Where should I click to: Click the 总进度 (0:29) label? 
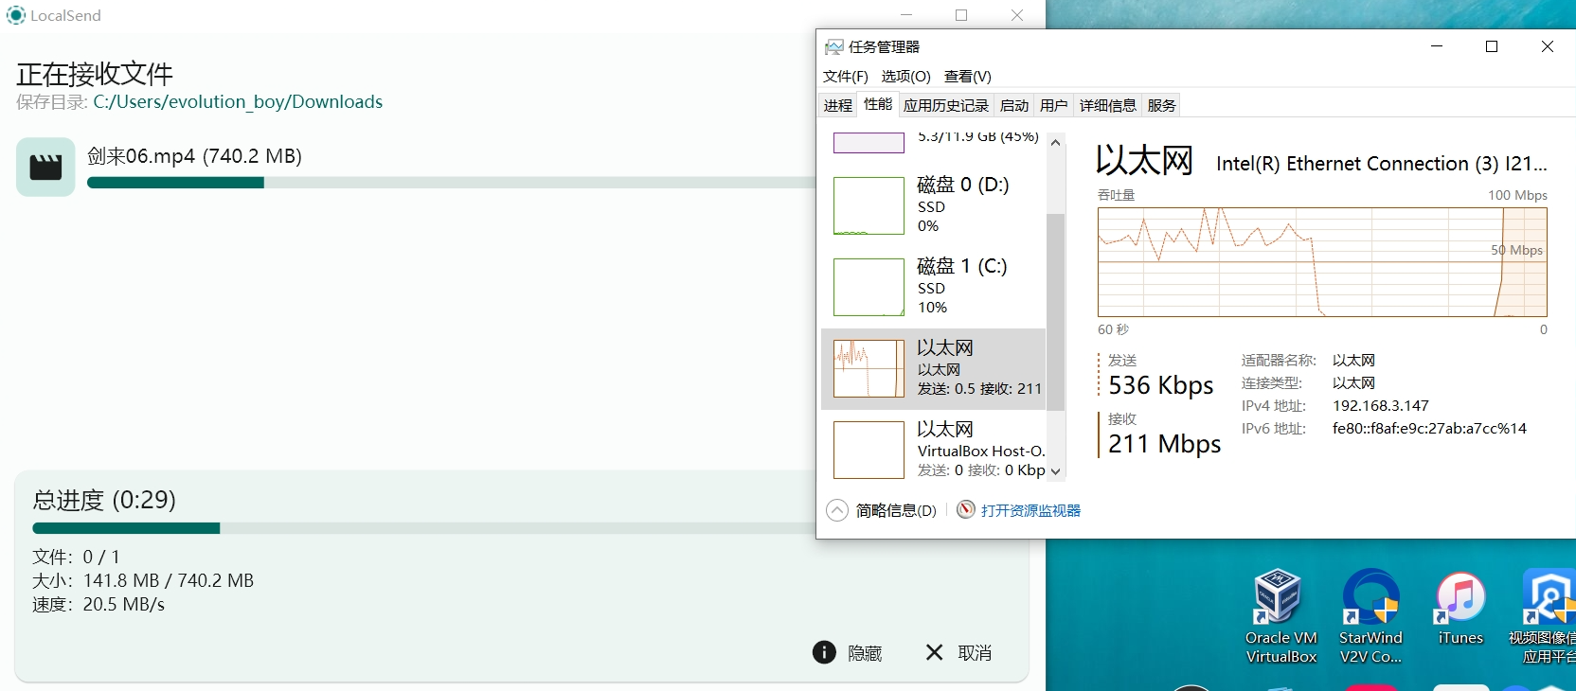[x=104, y=500]
